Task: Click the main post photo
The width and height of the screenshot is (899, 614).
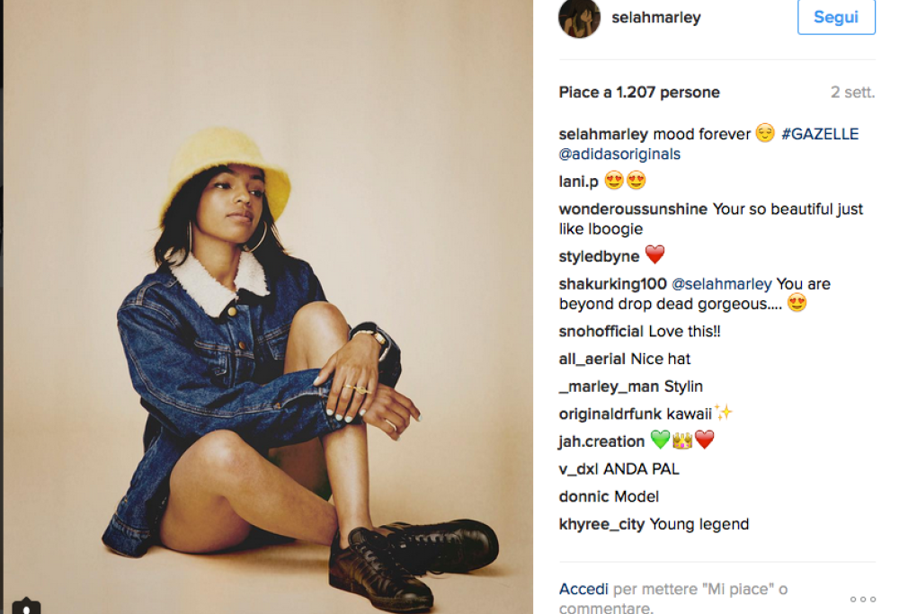Action: coord(268,307)
